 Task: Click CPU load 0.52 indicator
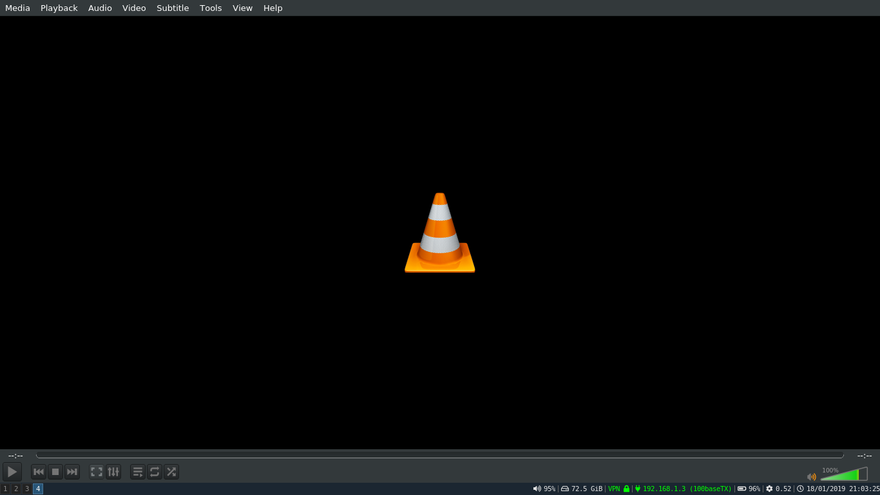tap(778, 489)
